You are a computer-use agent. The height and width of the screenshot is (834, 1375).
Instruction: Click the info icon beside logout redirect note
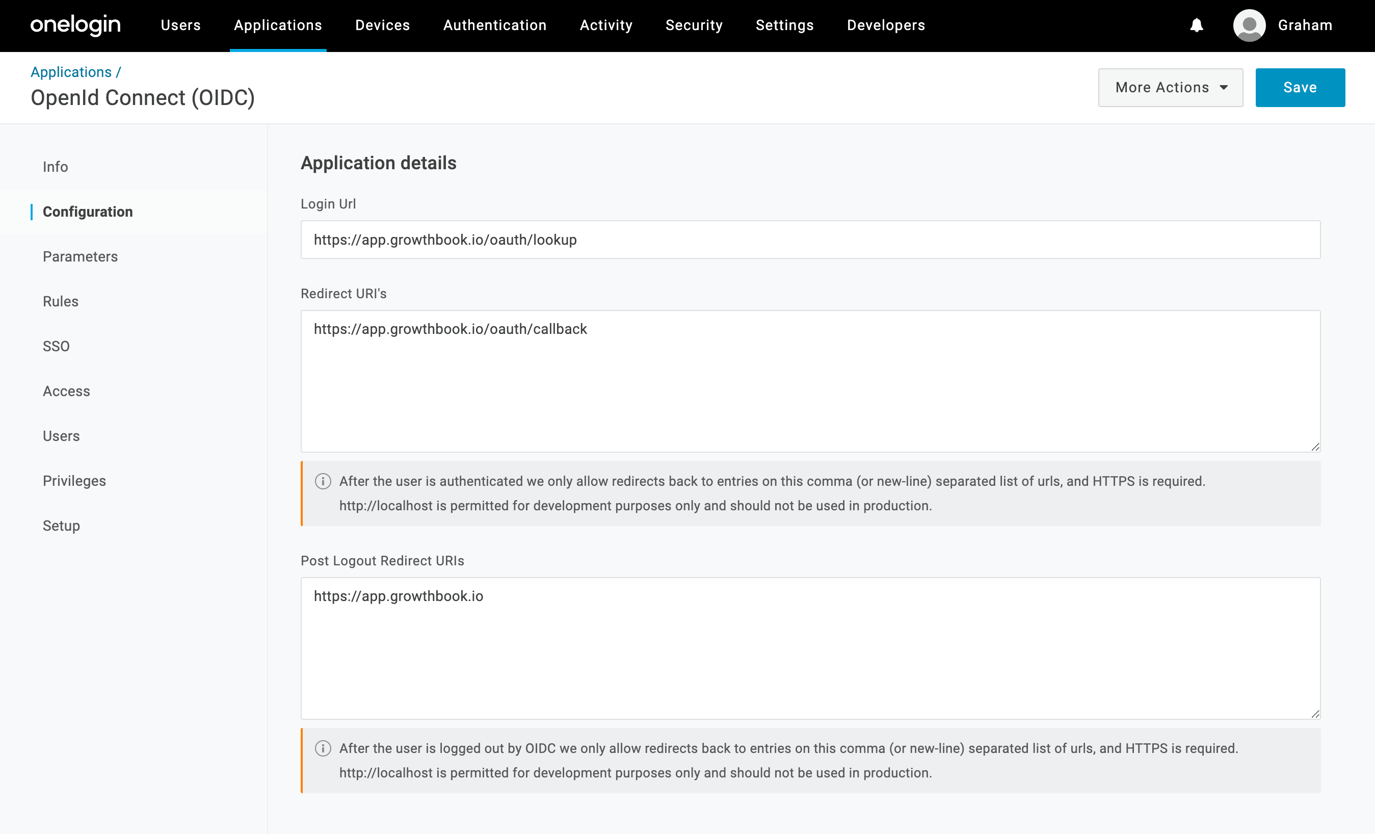323,748
